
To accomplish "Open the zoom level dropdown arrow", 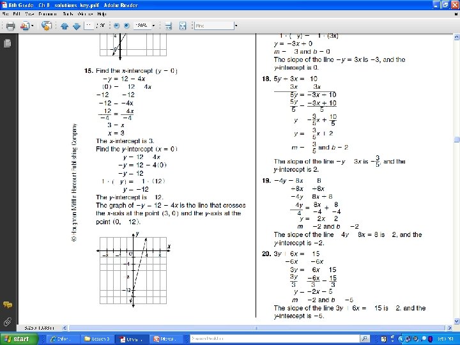I will pos(153,26).
